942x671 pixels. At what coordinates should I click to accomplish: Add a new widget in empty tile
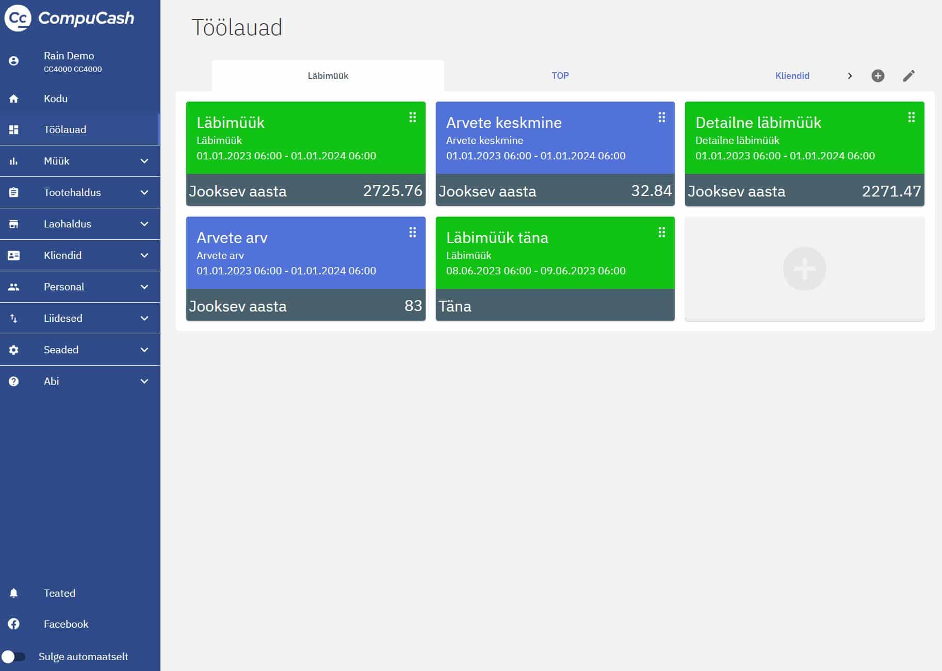pos(804,269)
